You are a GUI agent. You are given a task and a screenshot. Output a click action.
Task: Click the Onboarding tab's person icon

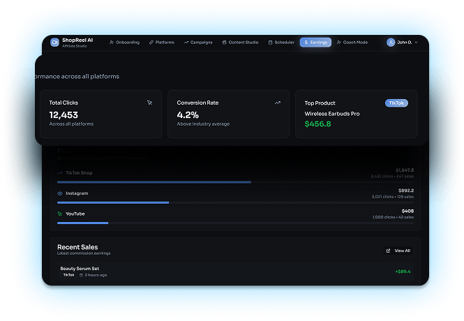[112, 43]
